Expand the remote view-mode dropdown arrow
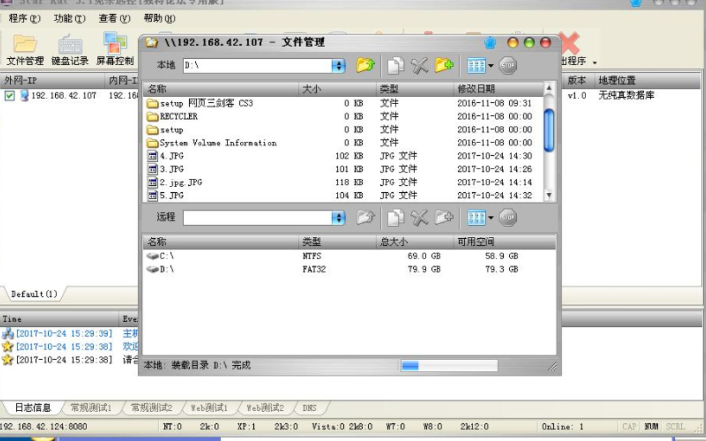706x441 pixels. coord(491,218)
